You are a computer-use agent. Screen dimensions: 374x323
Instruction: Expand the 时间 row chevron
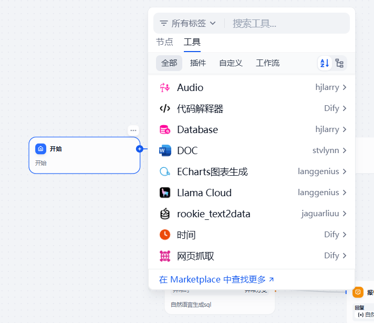pyautogui.click(x=344, y=235)
